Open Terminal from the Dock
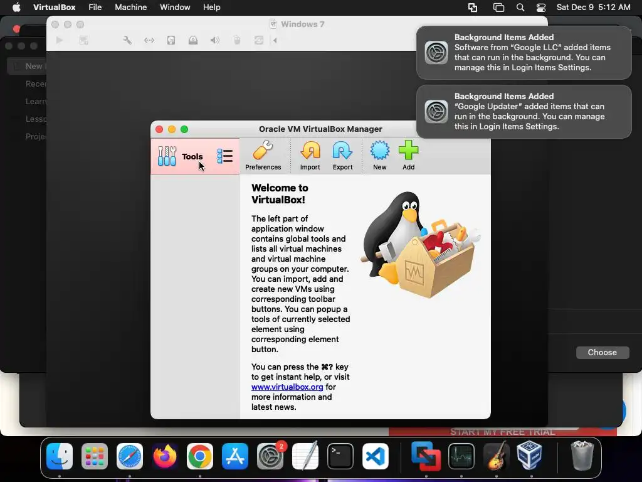This screenshot has width=642, height=482. (x=340, y=456)
